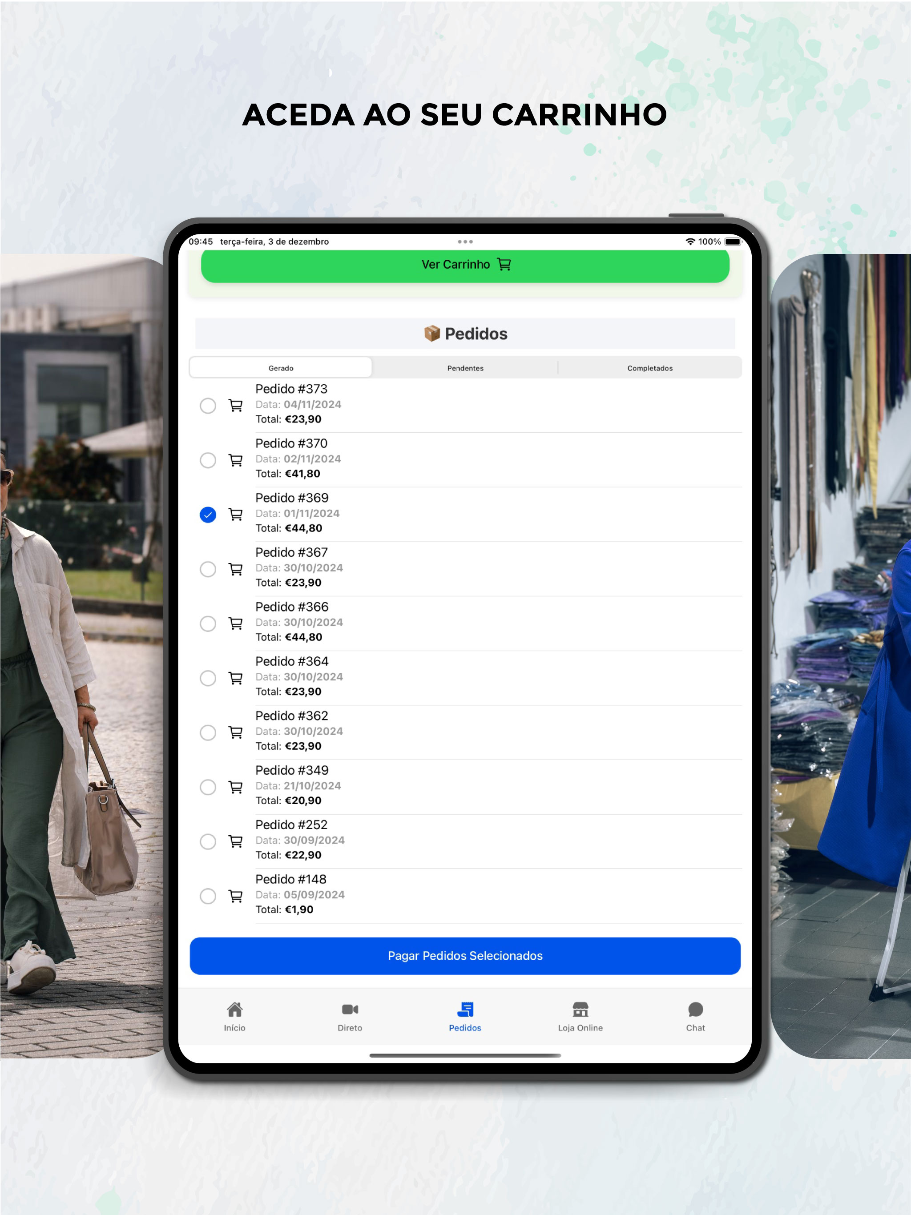This screenshot has height=1215, width=911.
Task: Click the cart icon beside Pedido #349
Action: coord(236,787)
